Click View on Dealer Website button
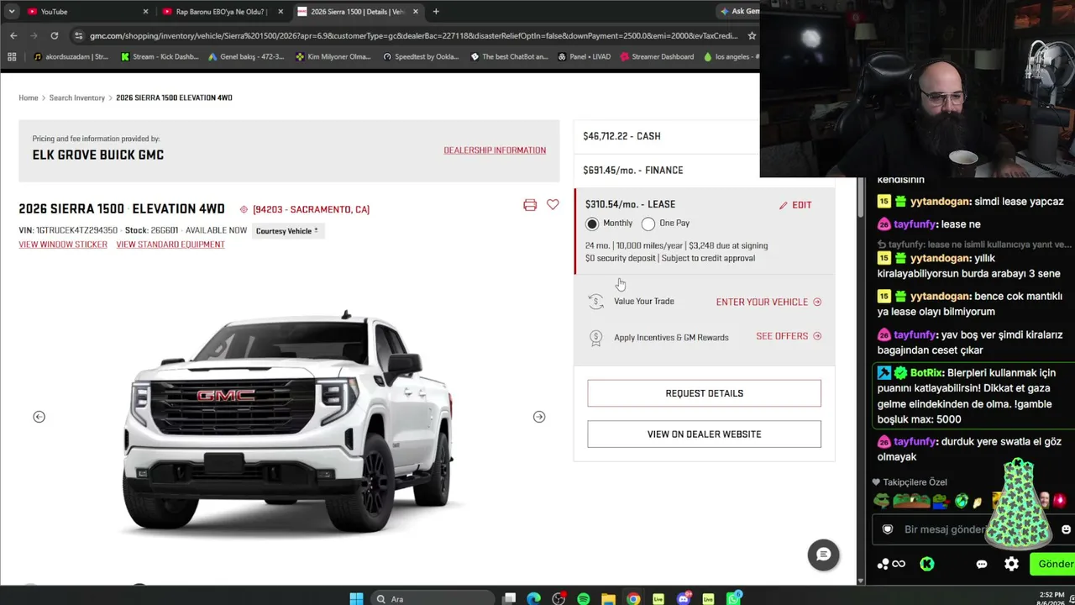 click(704, 434)
